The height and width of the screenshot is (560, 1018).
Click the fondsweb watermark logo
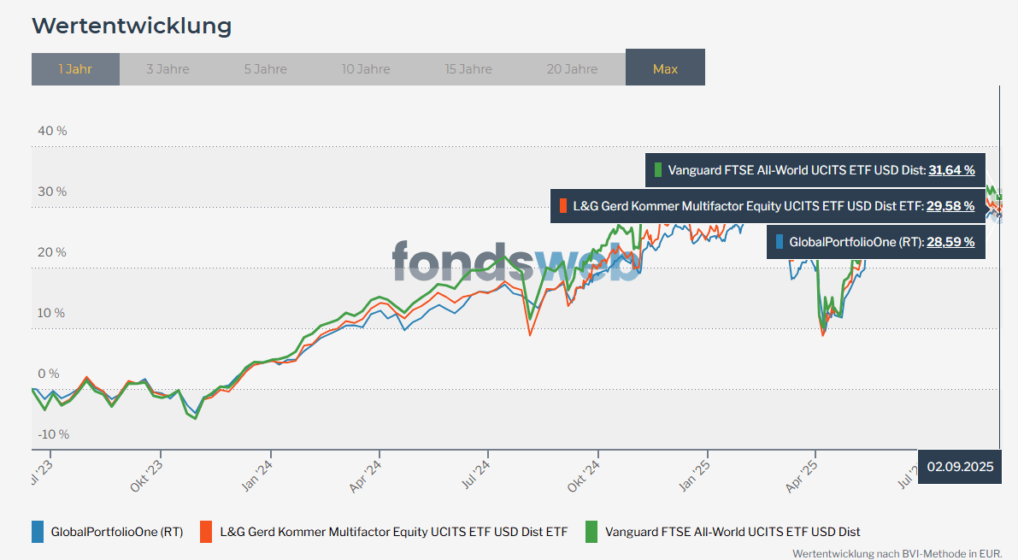(x=516, y=261)
